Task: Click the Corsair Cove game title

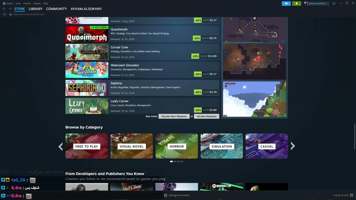Action: (x=119, y=47)
